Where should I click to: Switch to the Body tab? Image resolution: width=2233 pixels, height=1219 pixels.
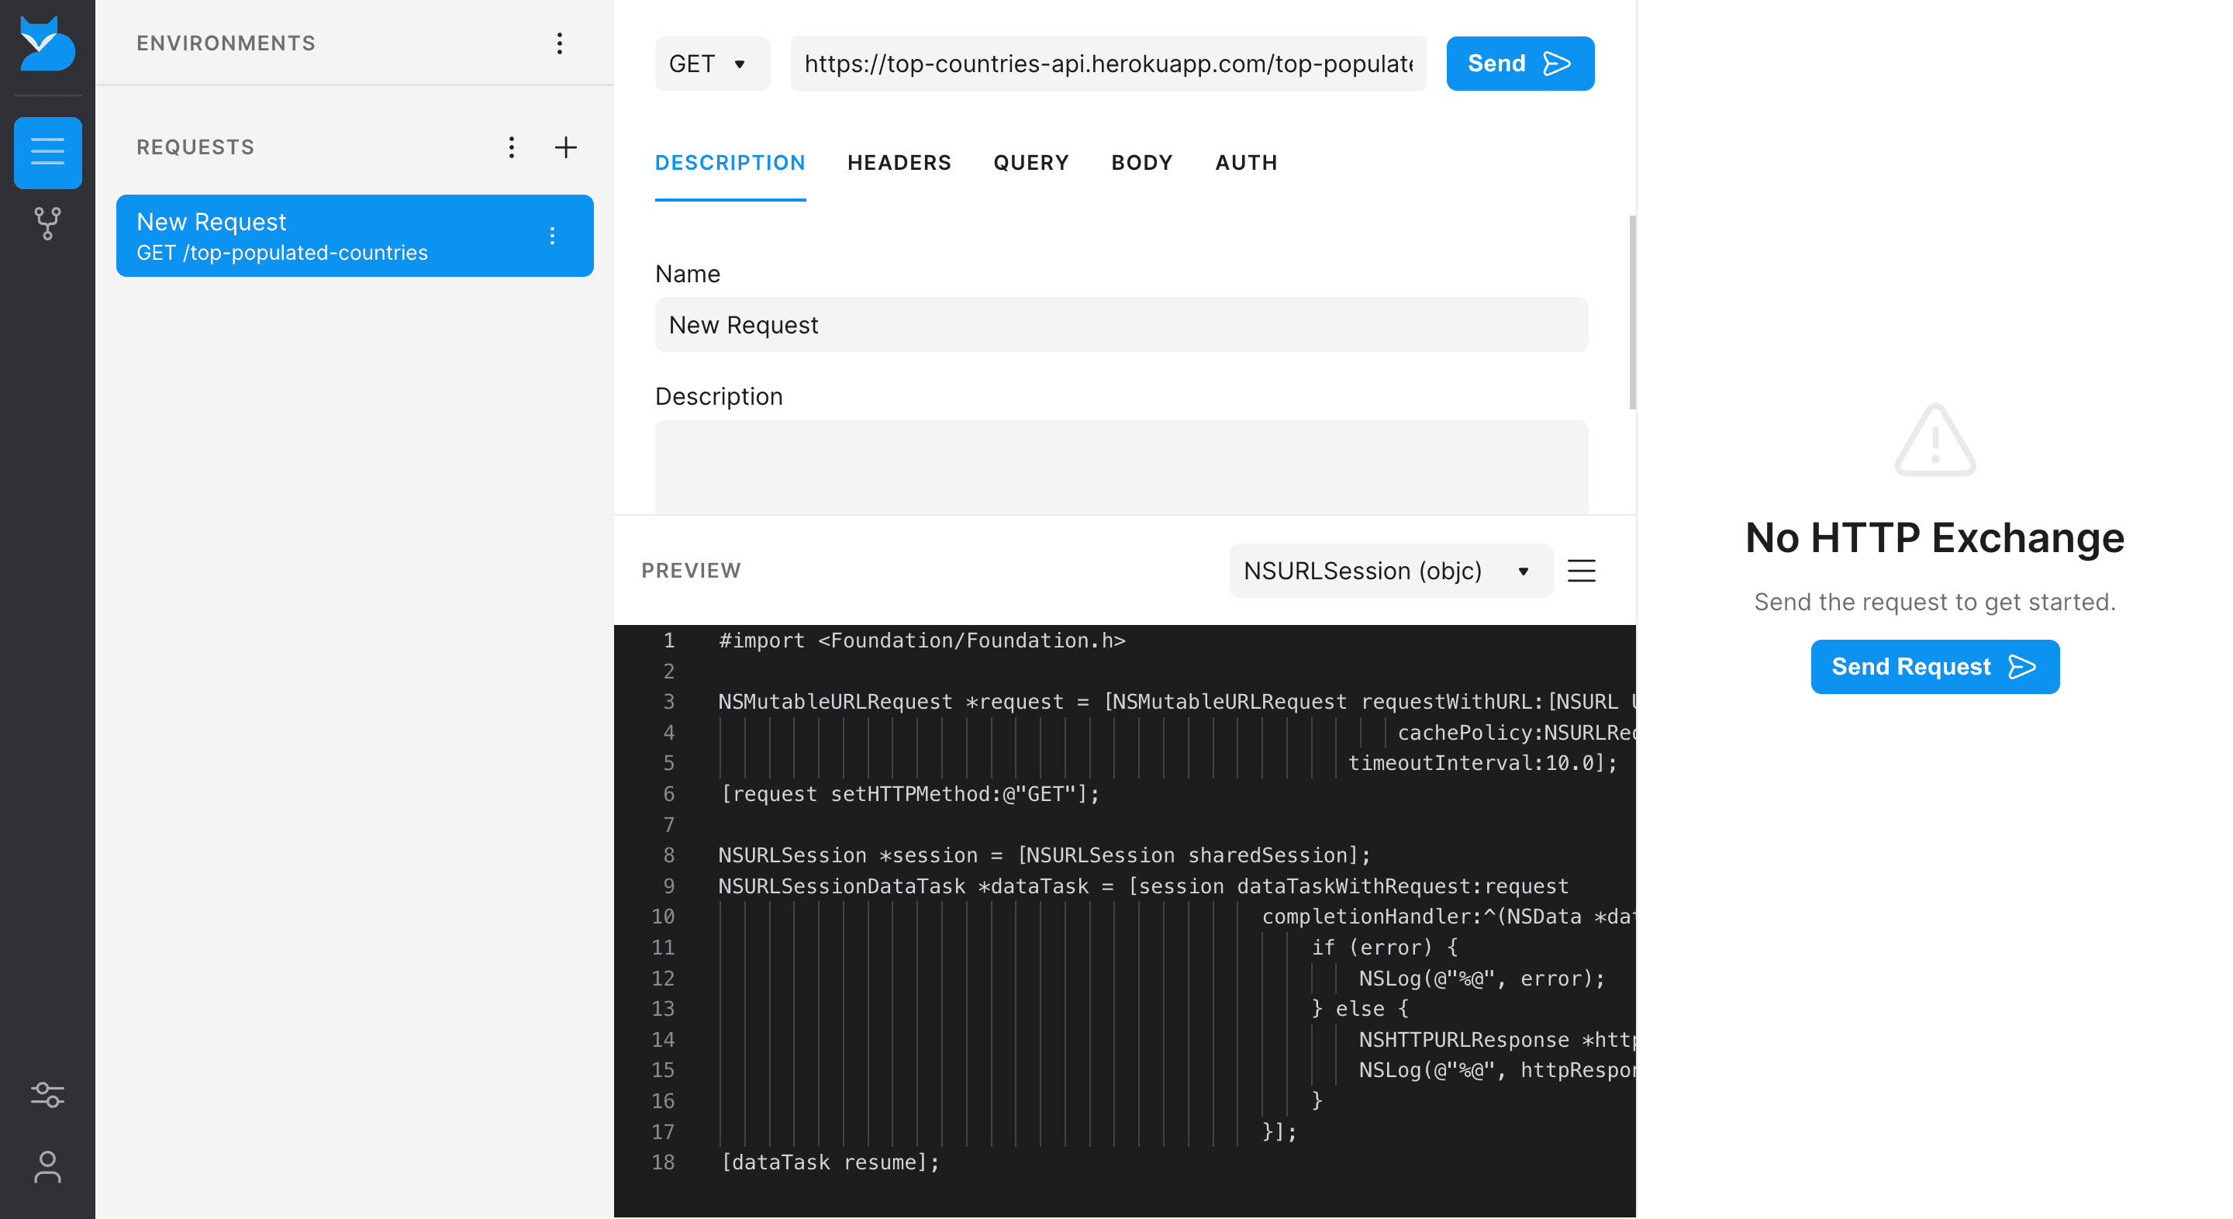(1141, 162)
